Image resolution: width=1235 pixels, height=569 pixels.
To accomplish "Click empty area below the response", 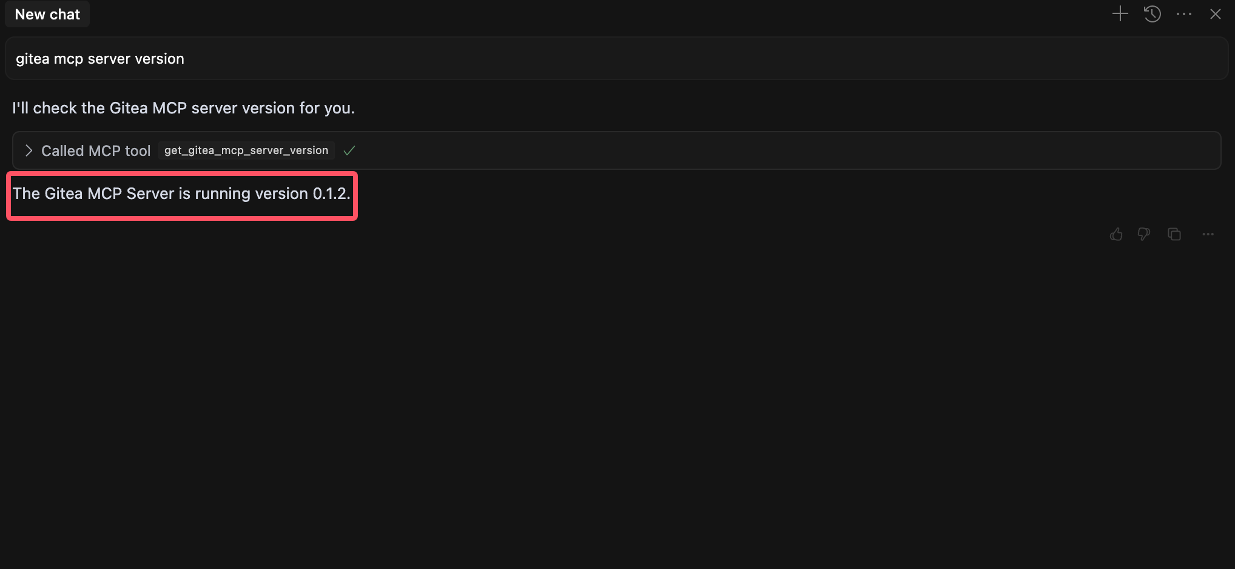I will 607,394.
